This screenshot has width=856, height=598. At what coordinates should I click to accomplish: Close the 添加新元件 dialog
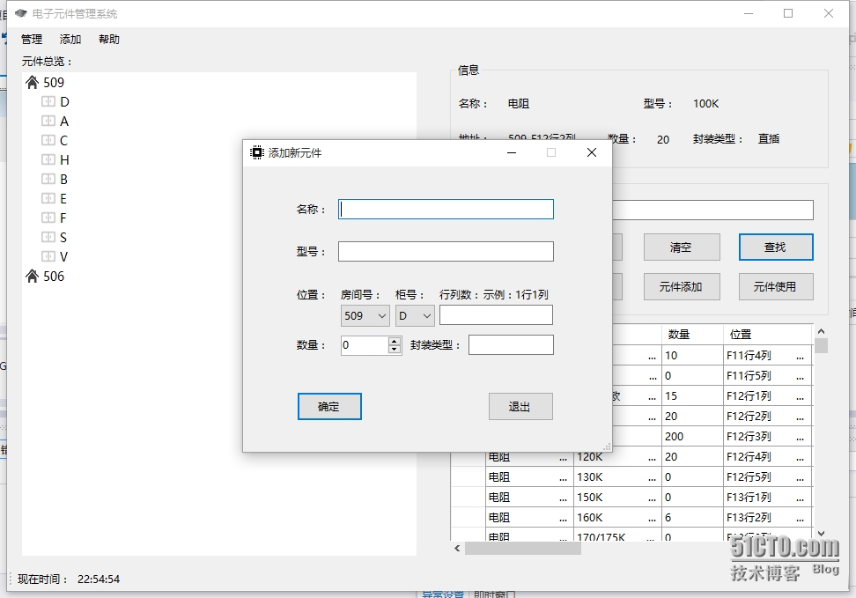click(x=592, y=153)
